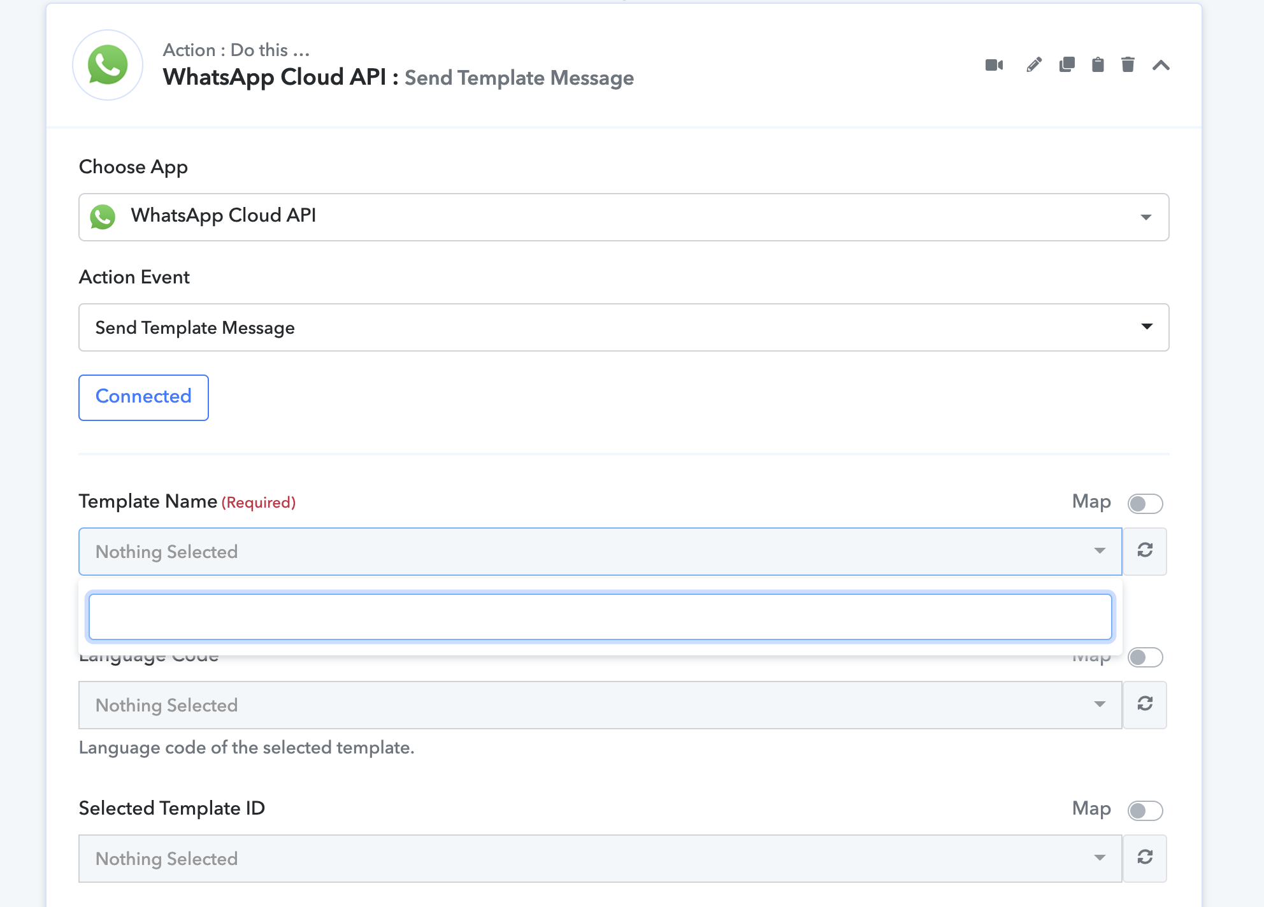This screenshot has height=907, width=1264.
Task: Click the duplicate step icon
Action: [1066, 65]
